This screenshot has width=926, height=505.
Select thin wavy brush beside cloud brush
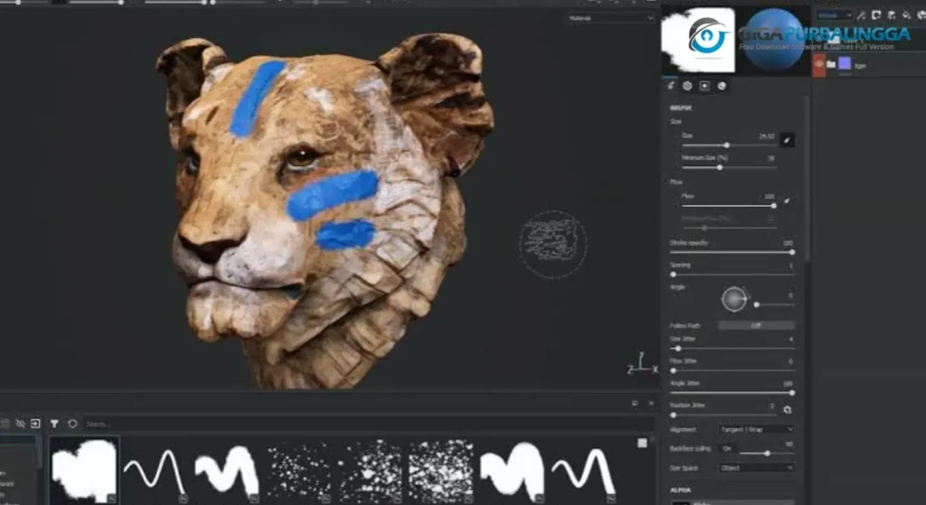tap(156, 470)
